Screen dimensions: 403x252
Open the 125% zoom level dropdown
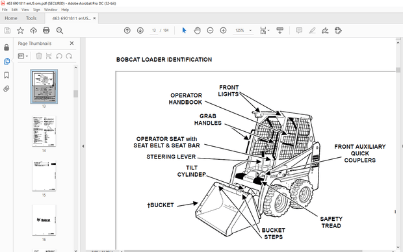(250, 31)
